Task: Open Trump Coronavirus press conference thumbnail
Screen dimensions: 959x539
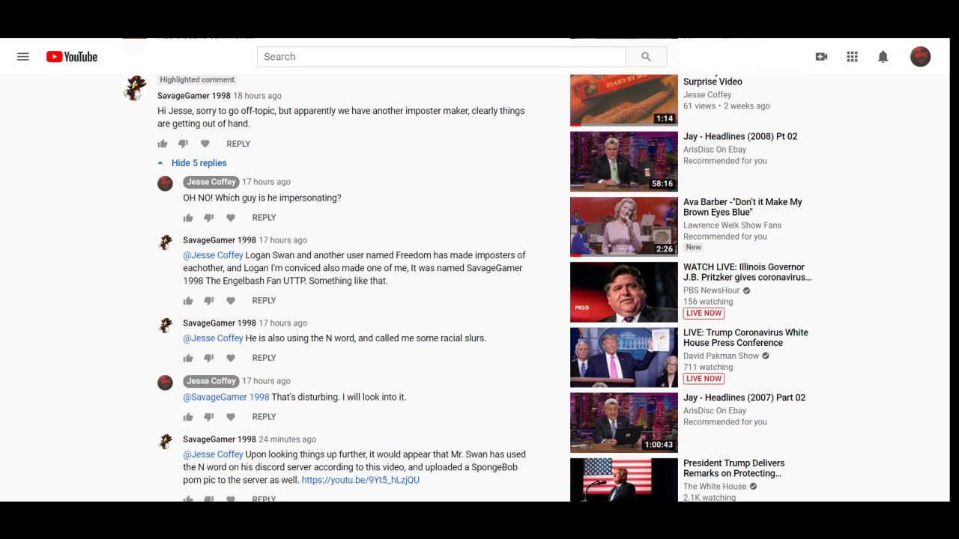Action: [x=624, y=357]
